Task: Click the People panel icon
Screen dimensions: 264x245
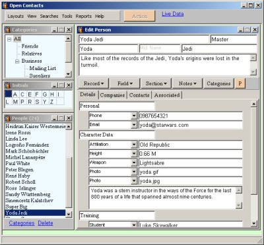Action: (8, 118)
